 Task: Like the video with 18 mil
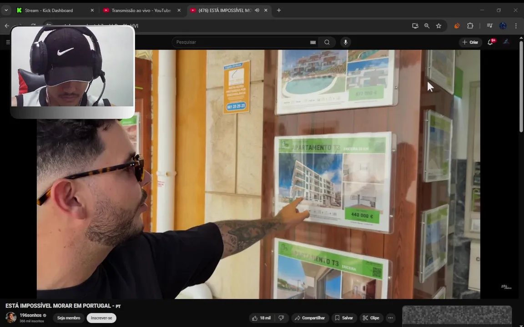[x=262, y=318]
